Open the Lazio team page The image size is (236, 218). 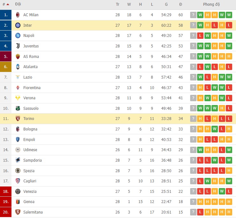(x=28, y=77)
